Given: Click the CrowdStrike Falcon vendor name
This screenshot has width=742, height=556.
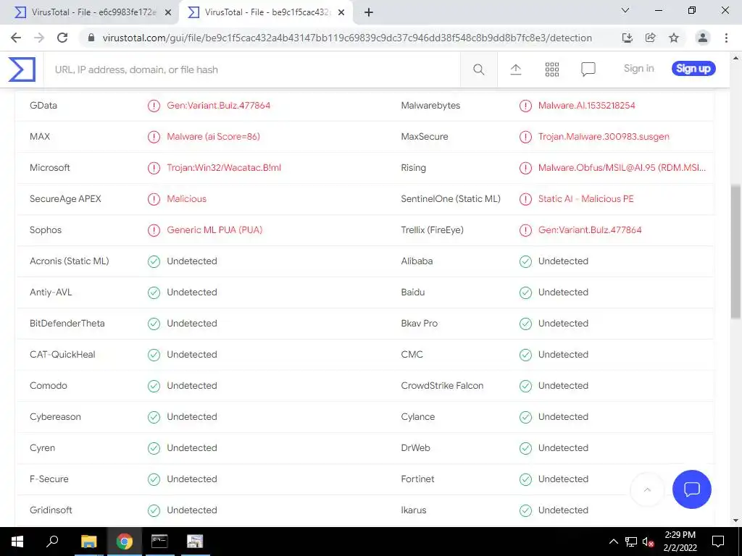Looking at the screenshot, I should [x=442, y=386].
